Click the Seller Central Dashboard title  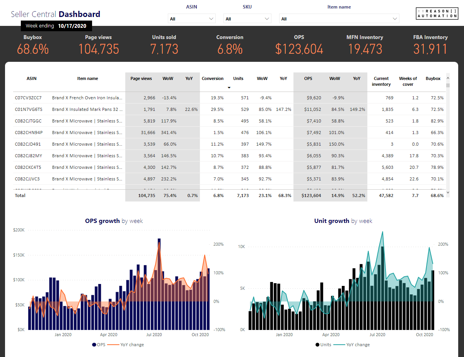click(55, 14)
